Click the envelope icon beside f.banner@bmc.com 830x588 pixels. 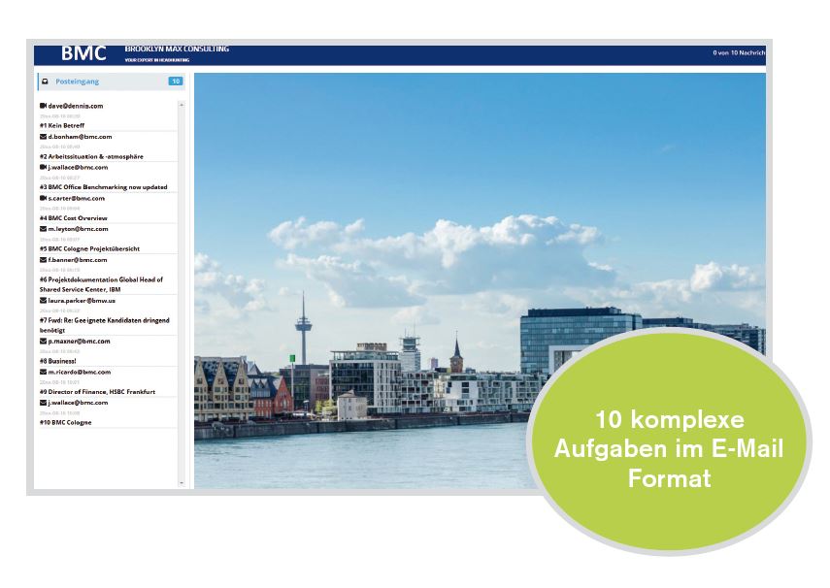[x=43, y=260]
